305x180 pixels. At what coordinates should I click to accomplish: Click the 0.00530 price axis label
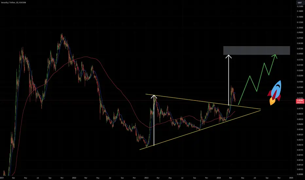coord(300,119)
